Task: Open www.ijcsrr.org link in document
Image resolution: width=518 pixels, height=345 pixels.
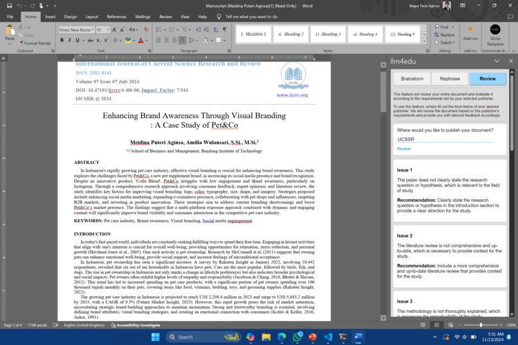Action: pyautogui.click(x=292, y=95)
